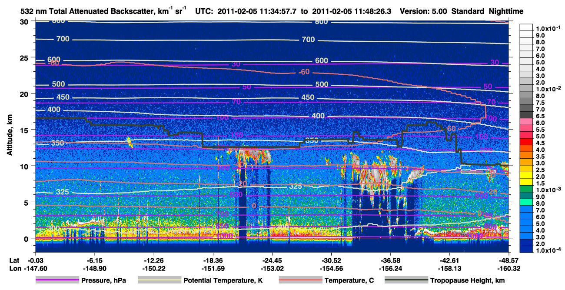This screenshot has width=565, height=290.
Task: Click the 'Pressure, hPa' legend label
Action: [x=104, y=281]
